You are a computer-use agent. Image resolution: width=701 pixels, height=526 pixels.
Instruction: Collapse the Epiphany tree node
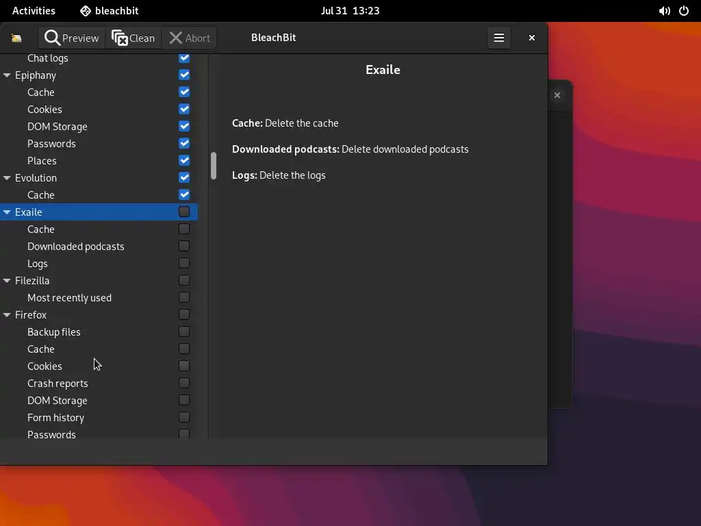7,75
